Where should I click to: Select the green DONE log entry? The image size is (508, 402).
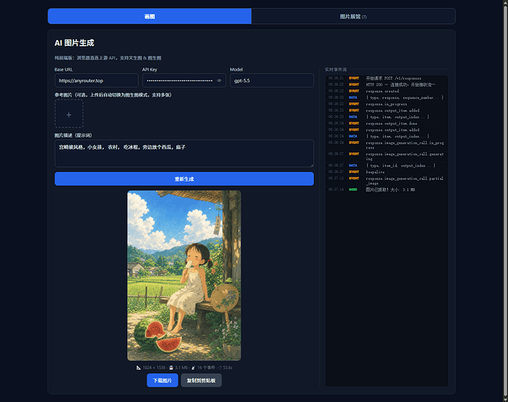386,190
